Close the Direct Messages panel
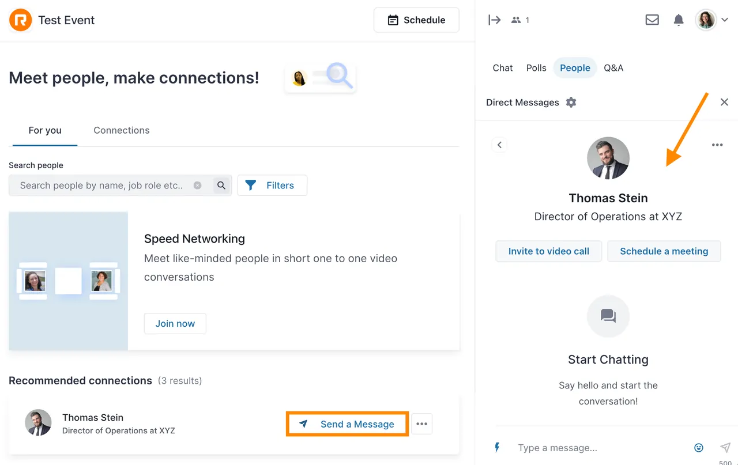The image size is (738, 465). pyautogui.click(x=725, y=102)
